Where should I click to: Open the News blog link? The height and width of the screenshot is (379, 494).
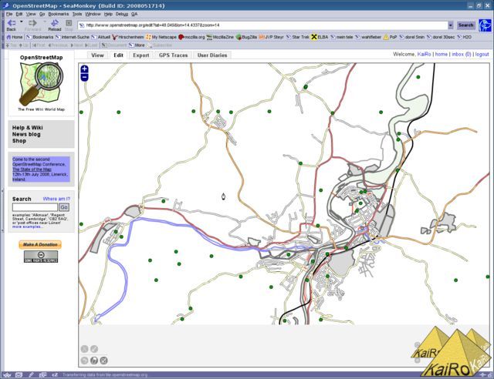26,134
